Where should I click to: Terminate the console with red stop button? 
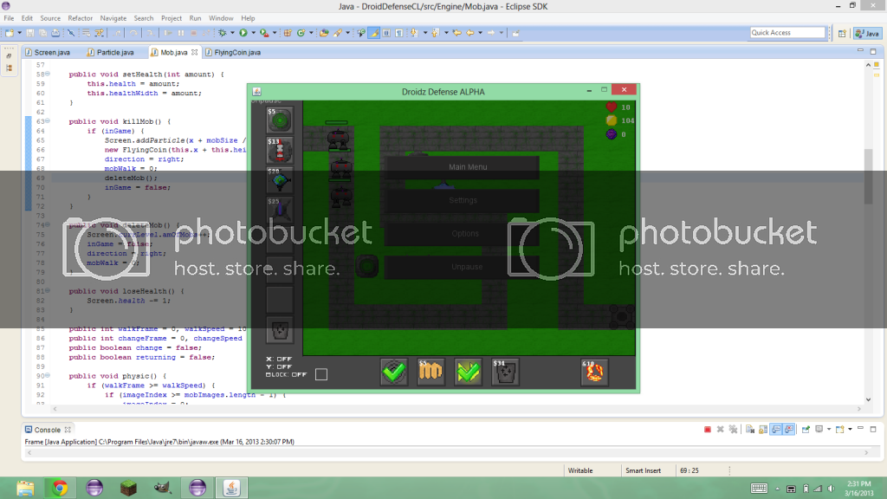[x=707, y=430]
